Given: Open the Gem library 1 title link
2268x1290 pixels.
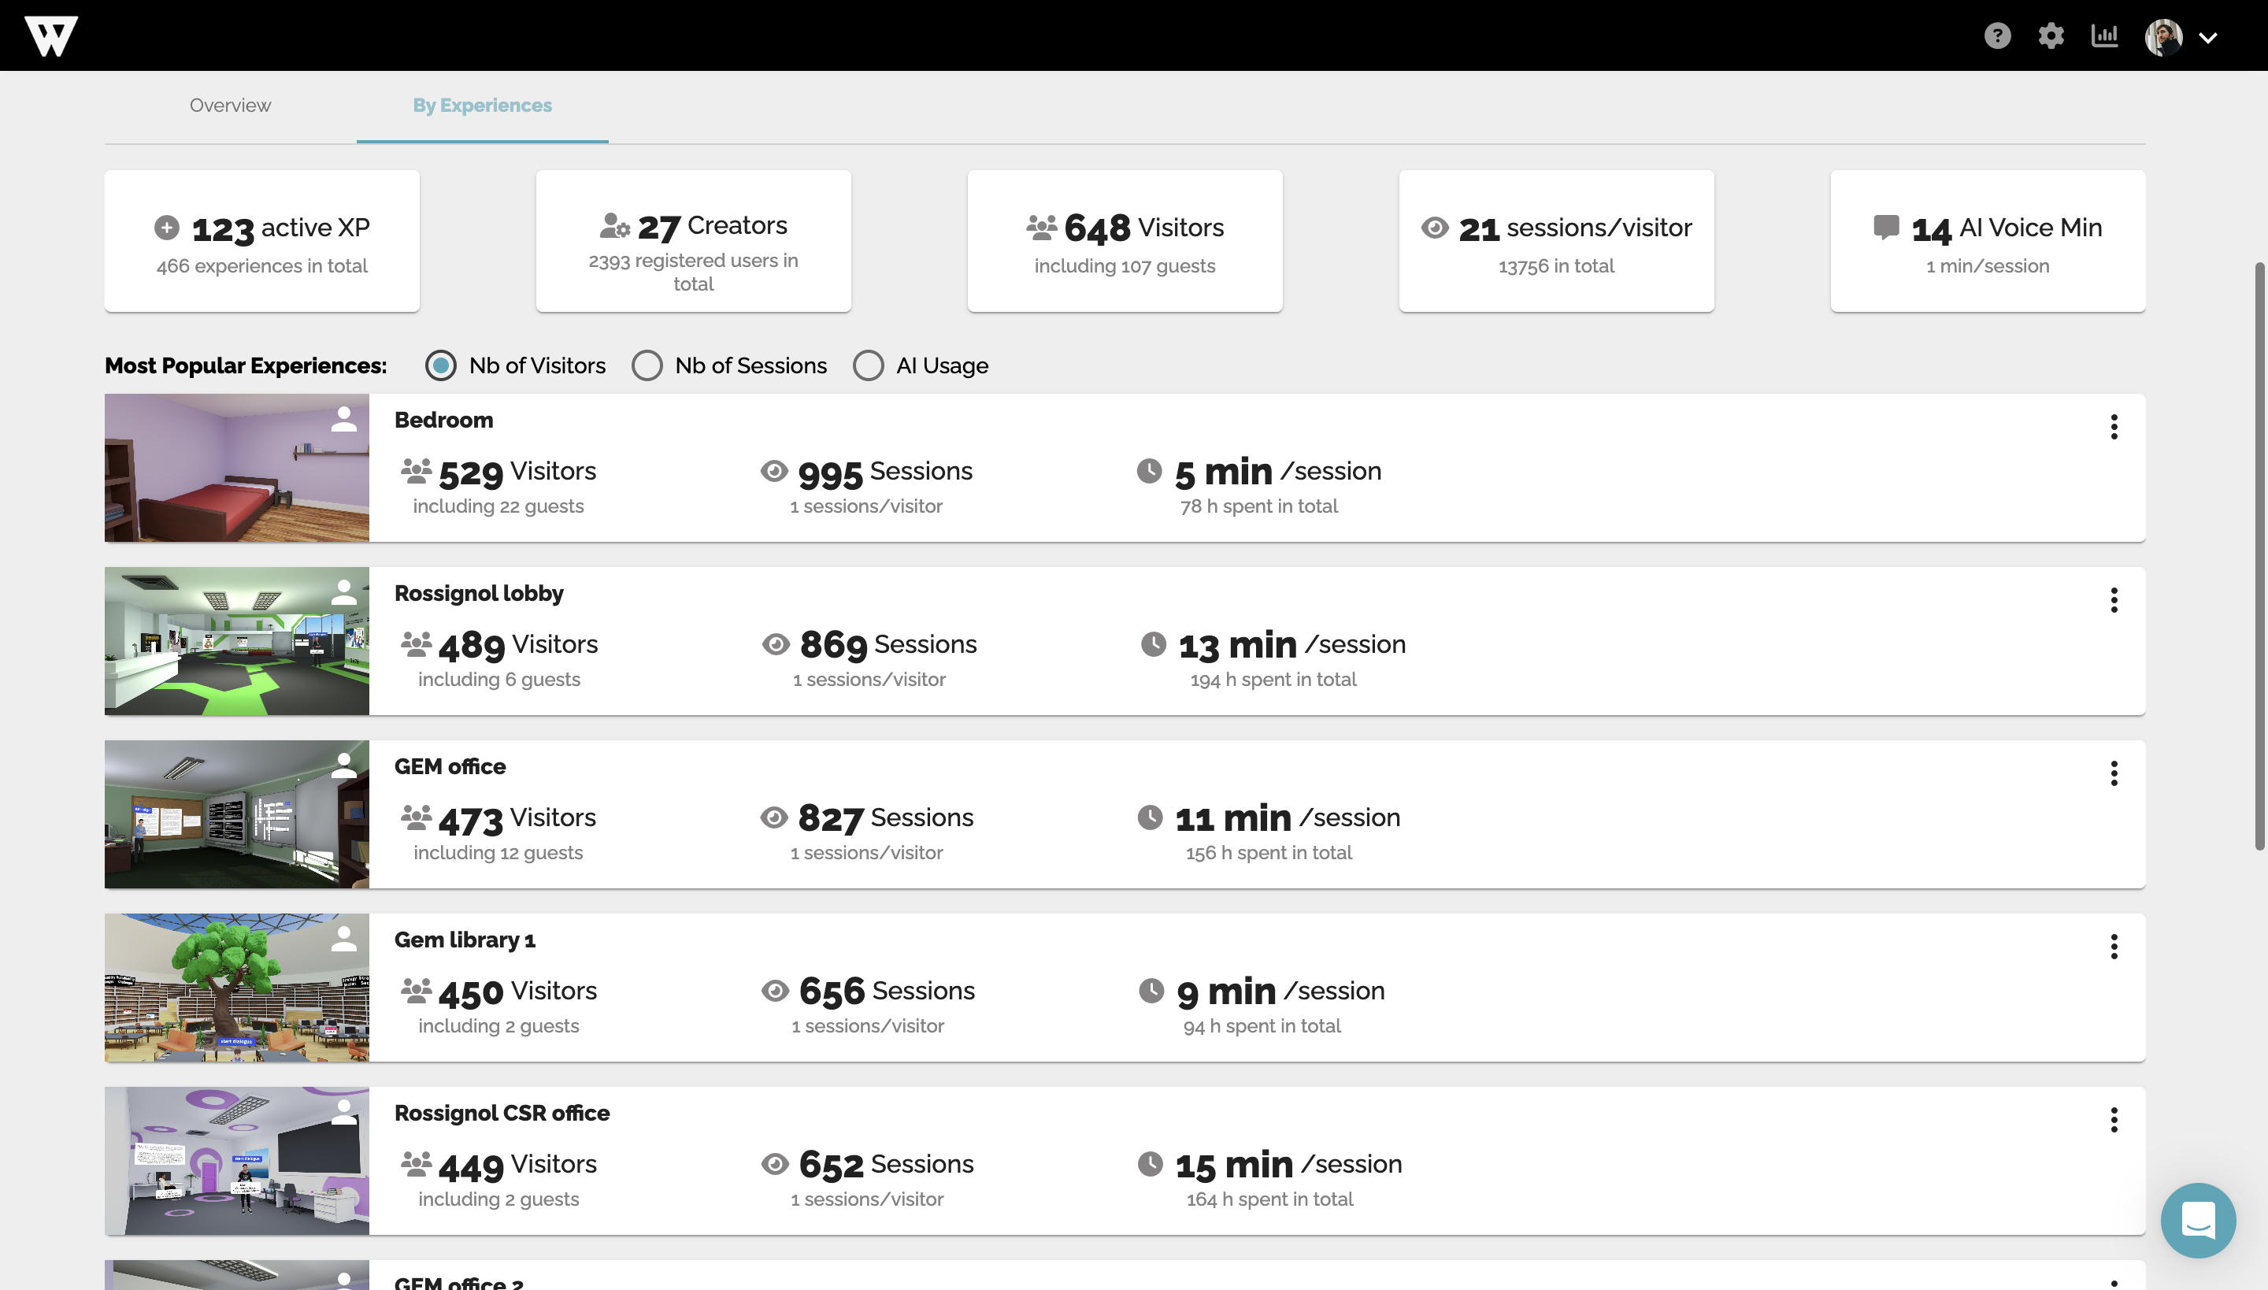Looking at the screenshot, I should [x=465, y=940].
